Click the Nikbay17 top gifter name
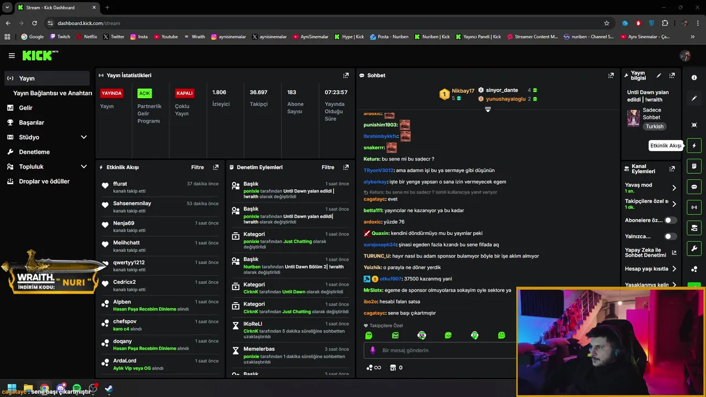Viewport: 706px width, 397px height. (463, 90)
